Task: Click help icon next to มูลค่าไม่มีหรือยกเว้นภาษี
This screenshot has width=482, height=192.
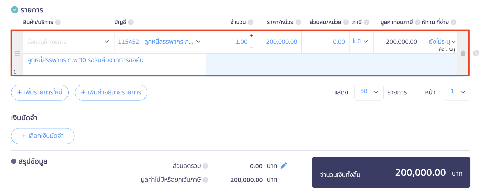Action: point(206,180)
